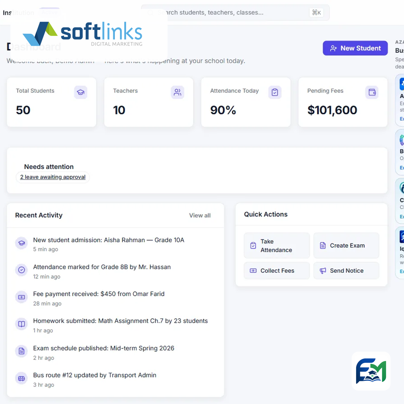
Task: Click the add-user icon in New Student button
Action: [334, 48]
